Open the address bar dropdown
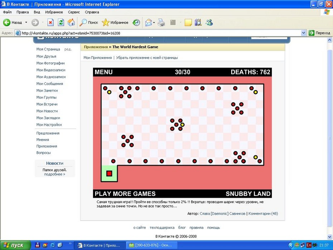The width and height of the screenshot is (333, 250). pos(304,33)
